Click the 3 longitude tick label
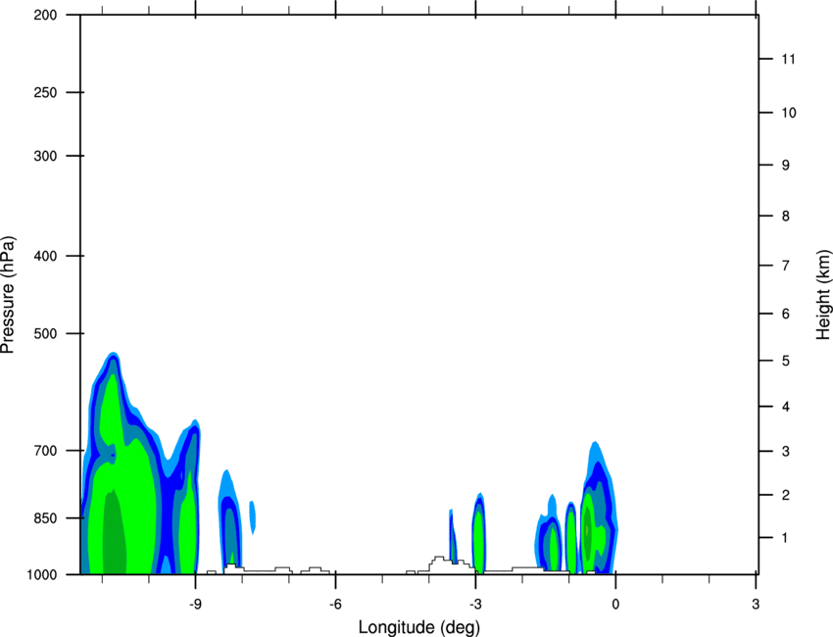The height and width of the screenshot is (637, 833). point(756,605)
